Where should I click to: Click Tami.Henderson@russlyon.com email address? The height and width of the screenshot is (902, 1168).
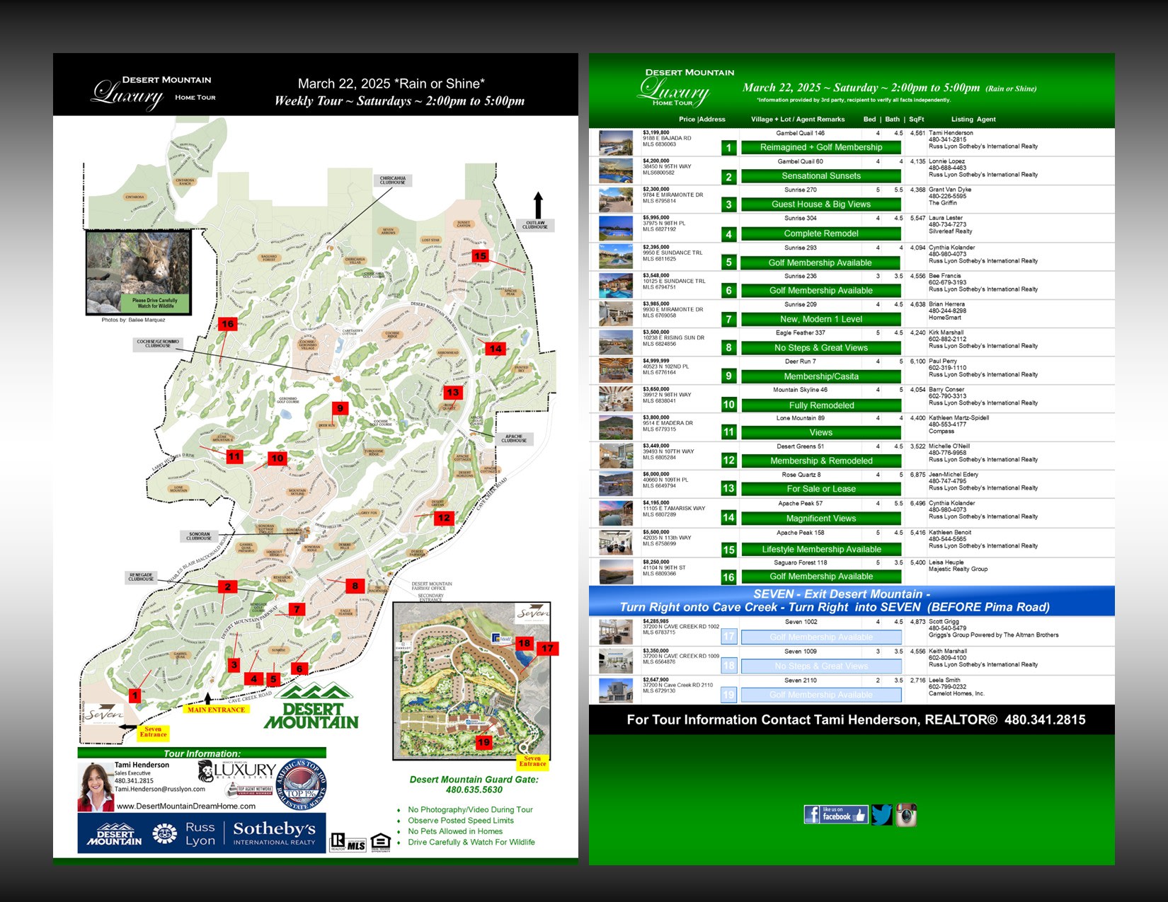[160, 789]
